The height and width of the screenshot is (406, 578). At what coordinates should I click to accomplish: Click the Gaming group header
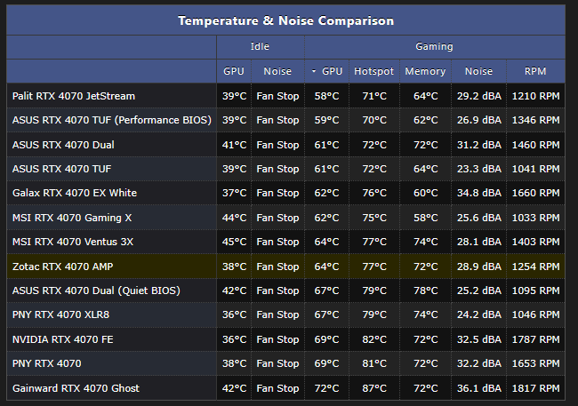434,46
